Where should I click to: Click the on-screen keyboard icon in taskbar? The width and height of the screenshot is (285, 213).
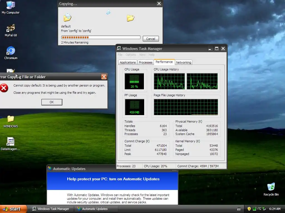coord(239,209)
